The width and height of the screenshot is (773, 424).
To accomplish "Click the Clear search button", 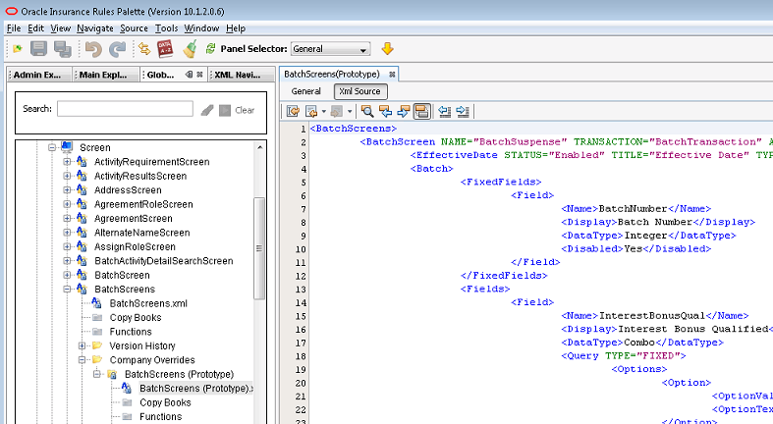I will pos(245,110).
